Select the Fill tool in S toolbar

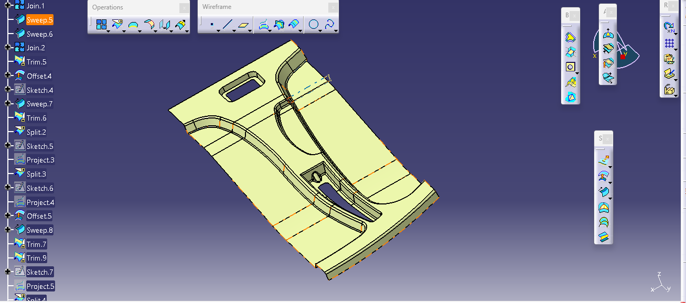point(603,207)
